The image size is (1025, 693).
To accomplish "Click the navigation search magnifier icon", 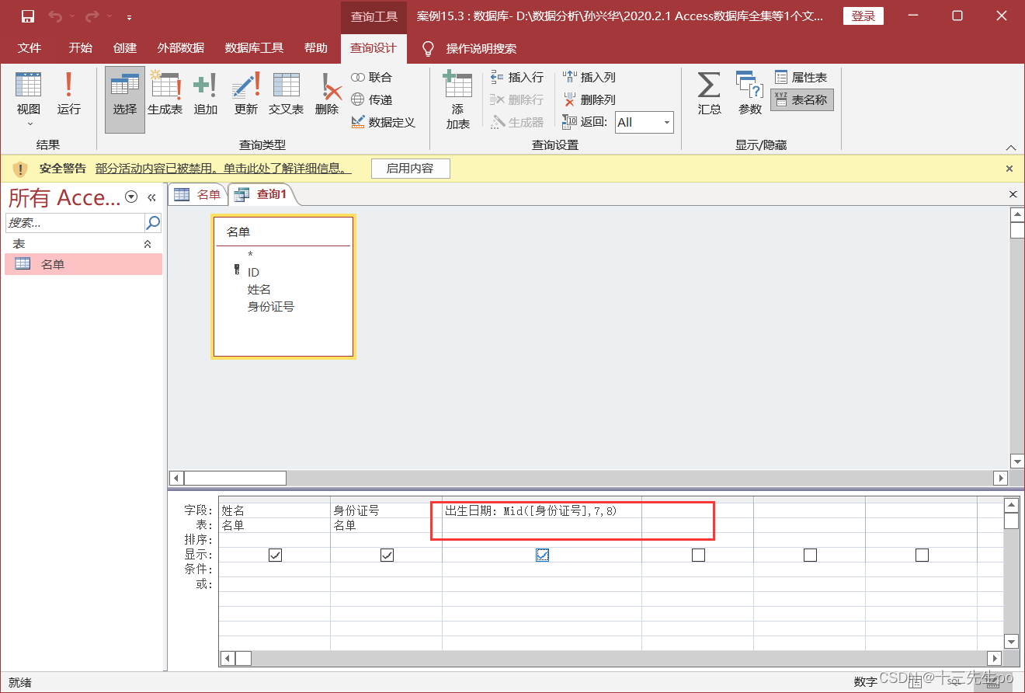I will [x=153, y=223].
